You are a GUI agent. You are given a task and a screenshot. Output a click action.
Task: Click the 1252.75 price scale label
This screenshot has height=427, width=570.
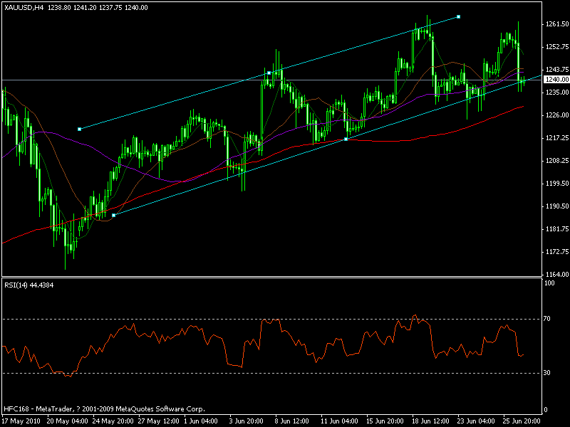coord(557,47)
